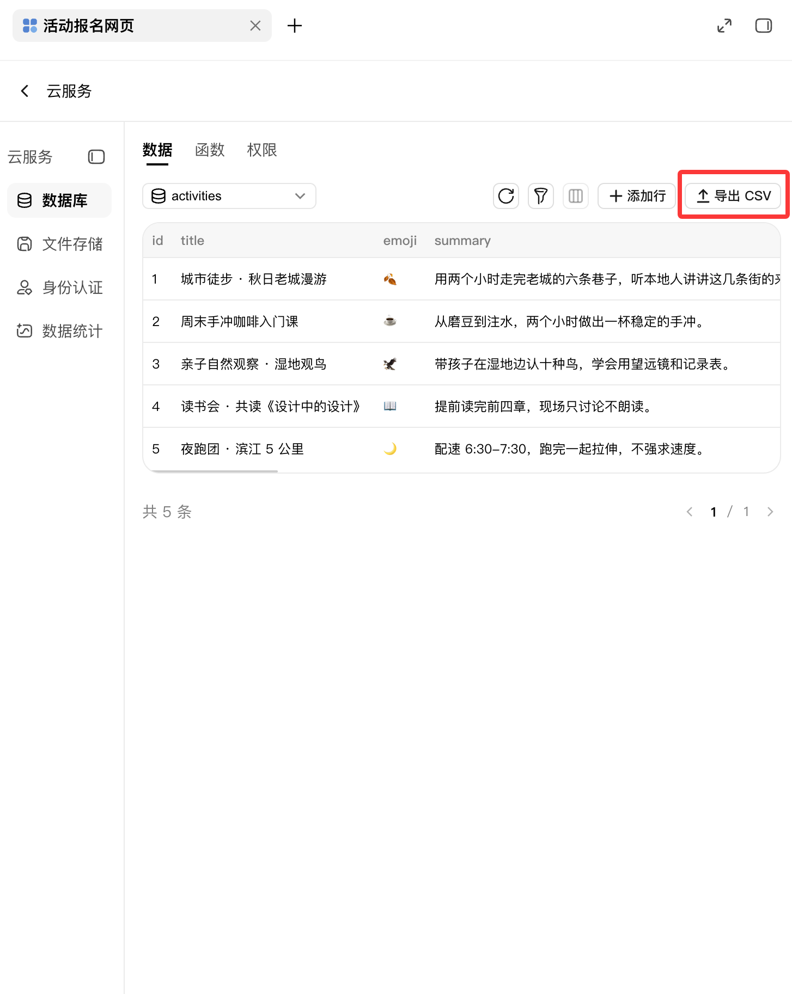
Task: Click id cell 3 in the table
Action: (x=156, y=364)
